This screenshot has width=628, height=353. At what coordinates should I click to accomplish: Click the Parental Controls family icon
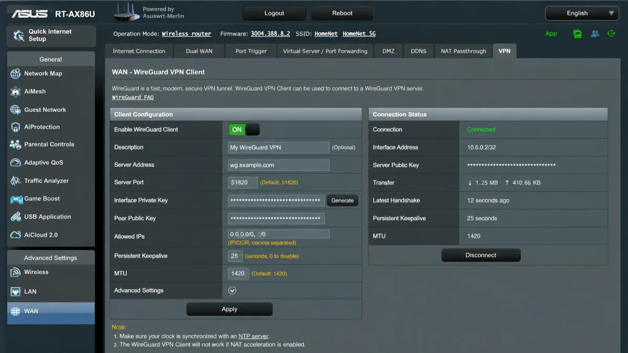pyautogui.click(x=15, y=145)
